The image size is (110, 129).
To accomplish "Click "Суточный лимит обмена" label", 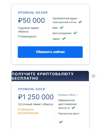I will pos(35,104).
